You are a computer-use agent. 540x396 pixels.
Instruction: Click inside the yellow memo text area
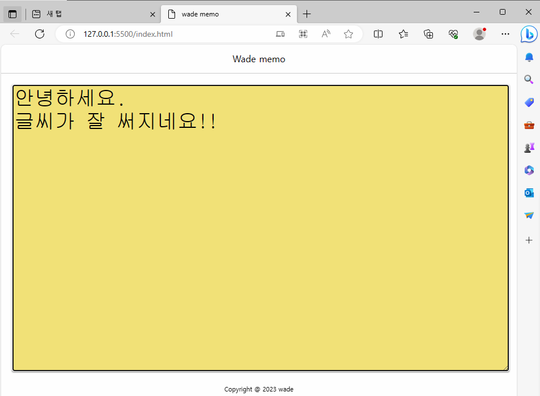click(261, 226)
